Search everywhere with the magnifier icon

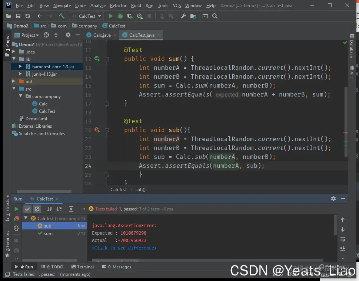[x=215, y=16]
